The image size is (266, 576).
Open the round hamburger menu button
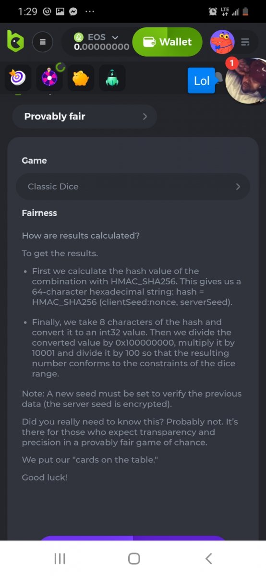click(x=42, y=42)
